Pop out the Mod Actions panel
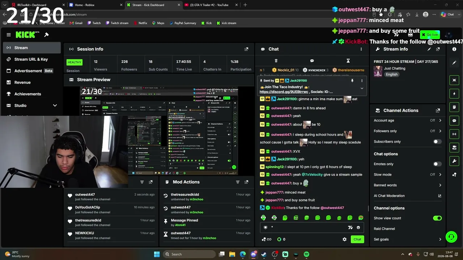 [x=246, y=182]
